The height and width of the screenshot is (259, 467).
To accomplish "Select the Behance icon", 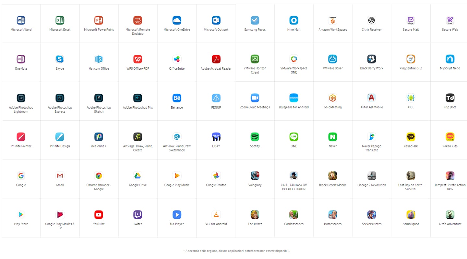I will tap(177, 98).
